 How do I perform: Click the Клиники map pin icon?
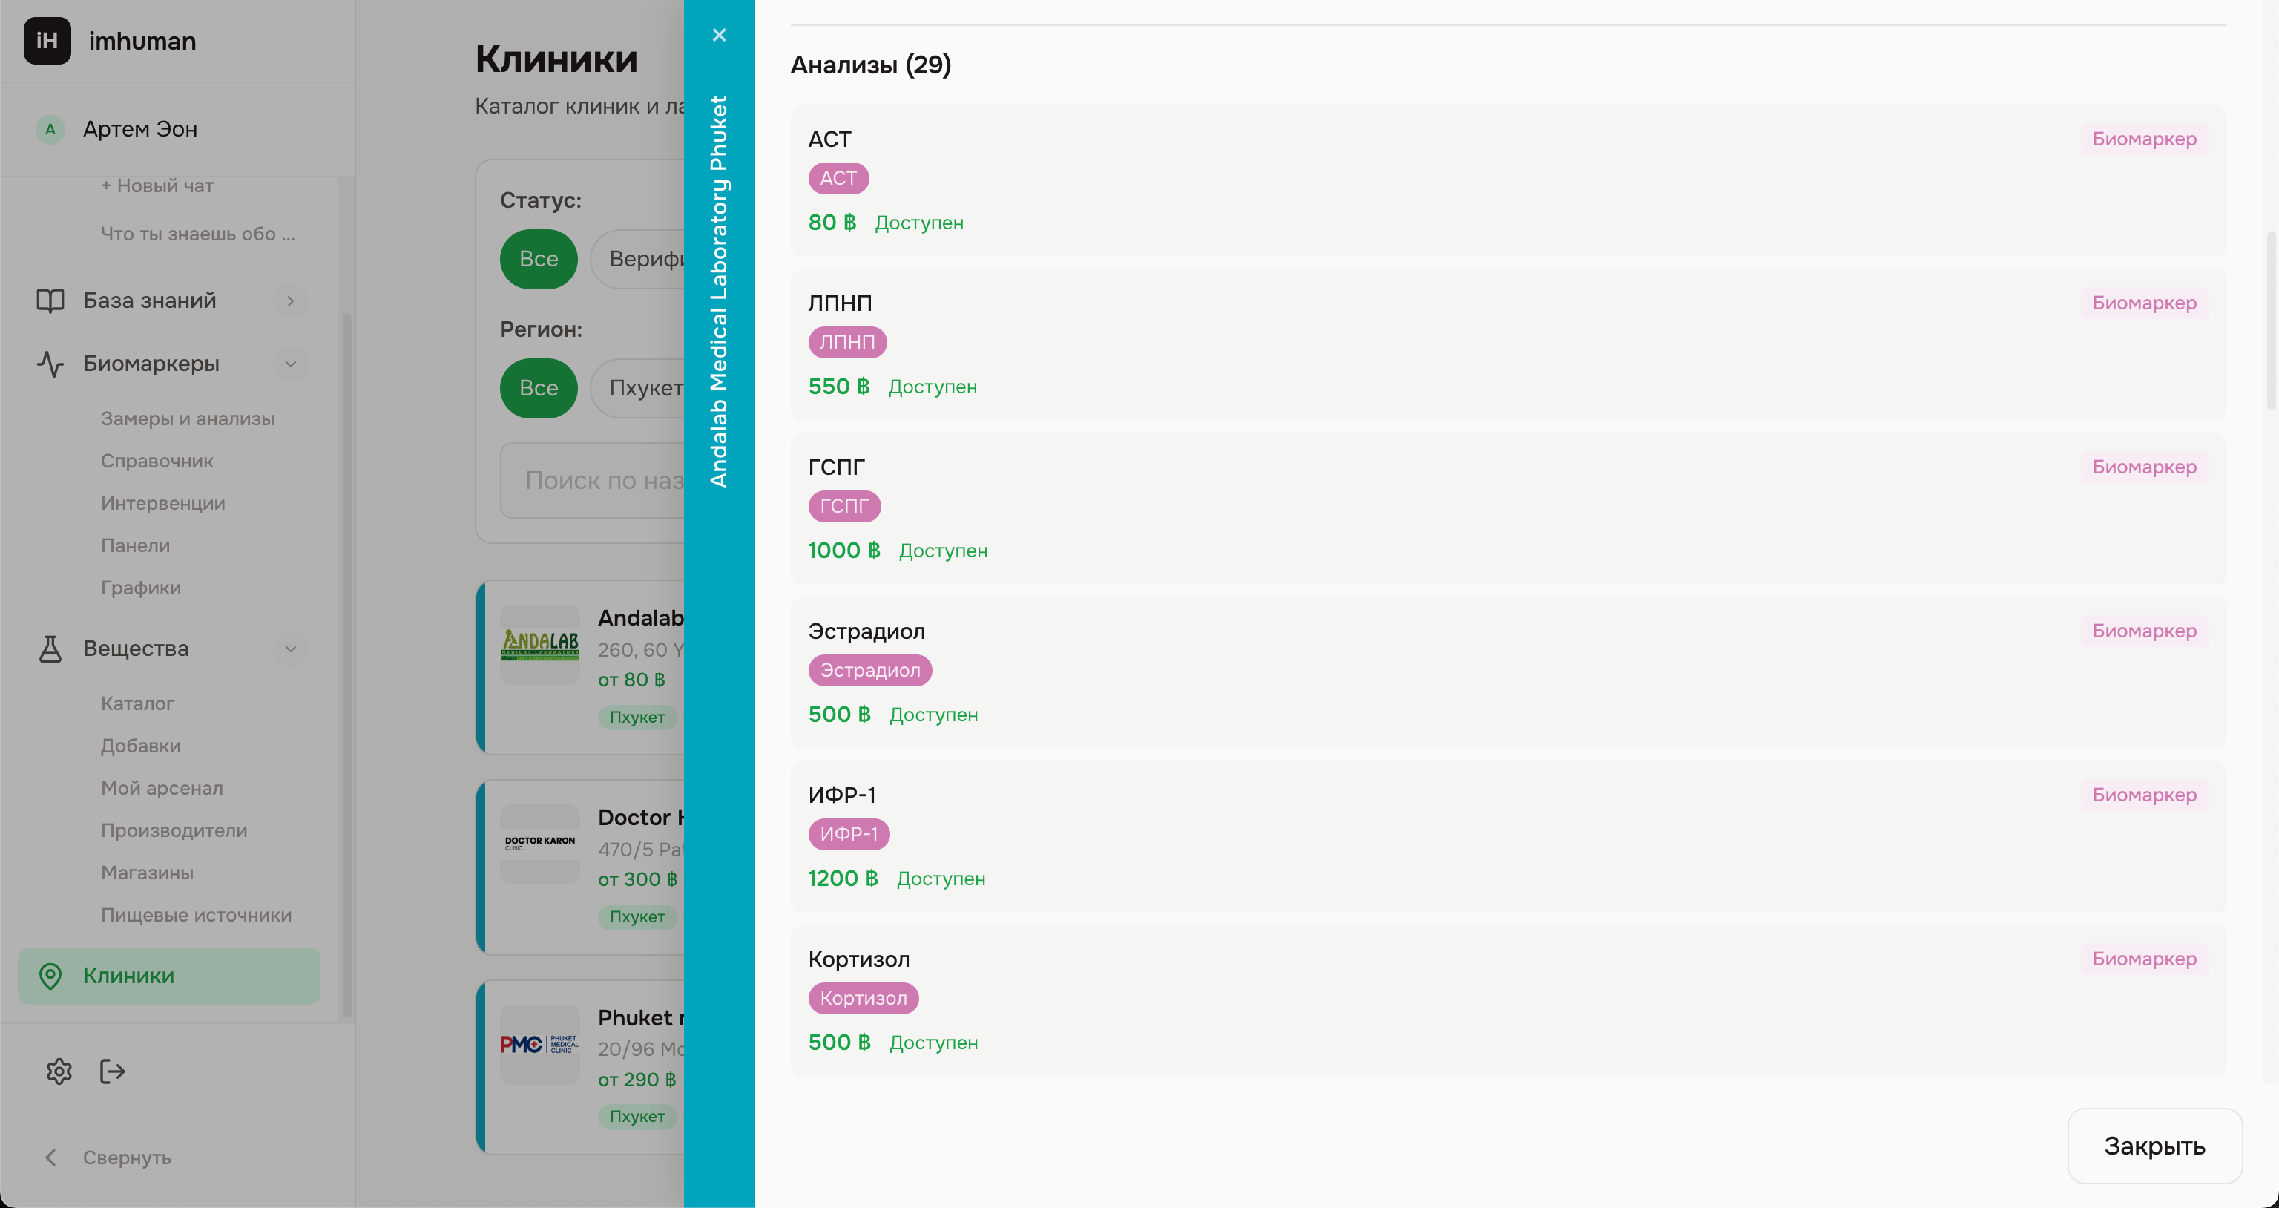(50, 975)
